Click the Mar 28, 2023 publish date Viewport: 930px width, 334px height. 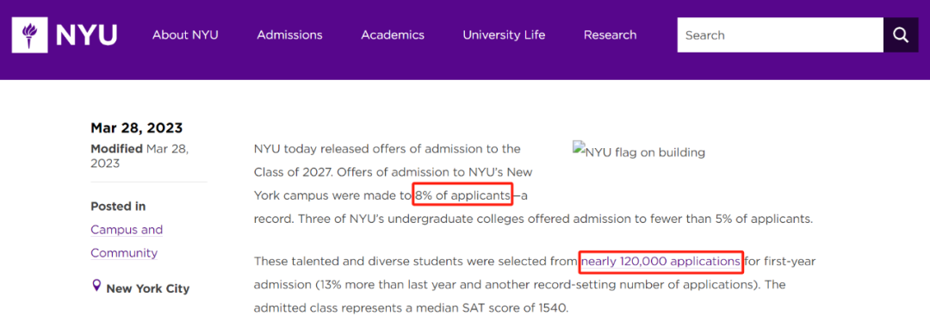[x=136, y=127]
